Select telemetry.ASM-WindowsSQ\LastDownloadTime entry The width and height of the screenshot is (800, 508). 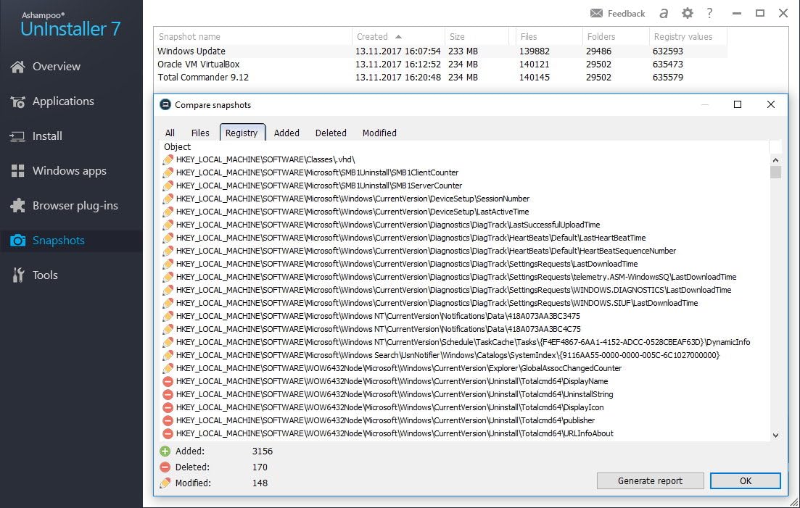(x=456, y=277)
